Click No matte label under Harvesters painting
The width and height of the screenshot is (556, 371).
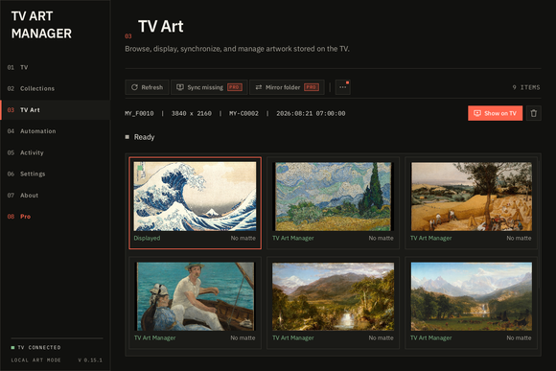[519, 238]
